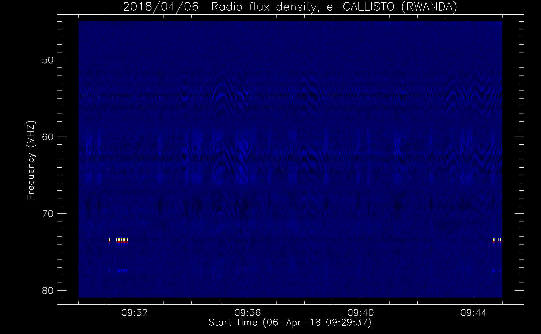Click the 09:40 time tick label
The width and height of the screenshot is (541, 334).
pos(361,313)
